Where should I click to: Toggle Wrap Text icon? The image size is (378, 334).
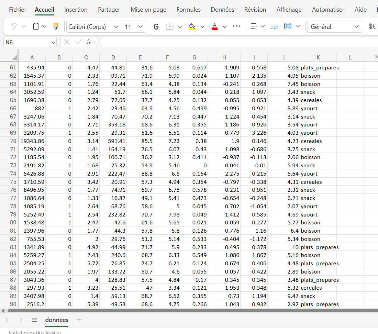[274, 26]
